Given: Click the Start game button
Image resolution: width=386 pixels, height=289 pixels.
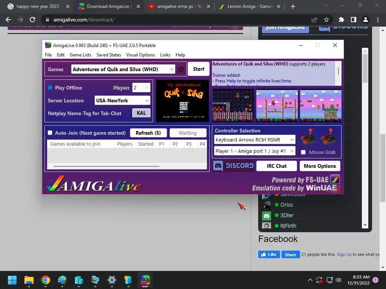Looking at the screenshot, I should pyautogui.click(x=198, y=69).
